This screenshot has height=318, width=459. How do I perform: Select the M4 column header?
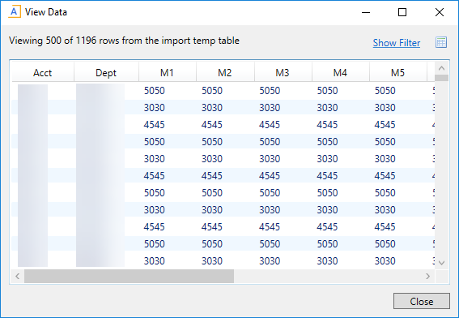click(340, 72)
